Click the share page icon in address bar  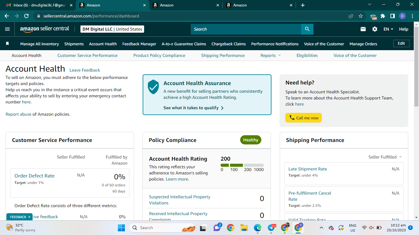[351, 16]
